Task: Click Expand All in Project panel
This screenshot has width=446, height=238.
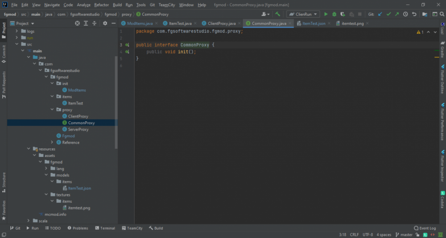Action: click(86, 23)
